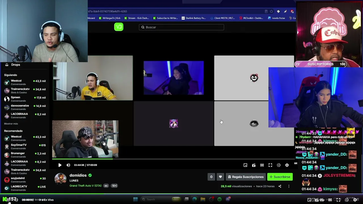Toggle theater mode in video player

point(262,165)
